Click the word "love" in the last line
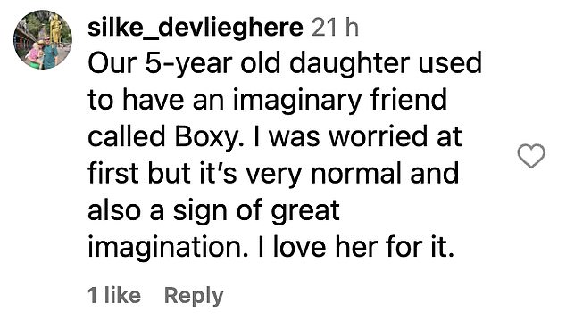The width and height of the screenshot is (566, 328). pyautogui.click(x=300, y=247)
